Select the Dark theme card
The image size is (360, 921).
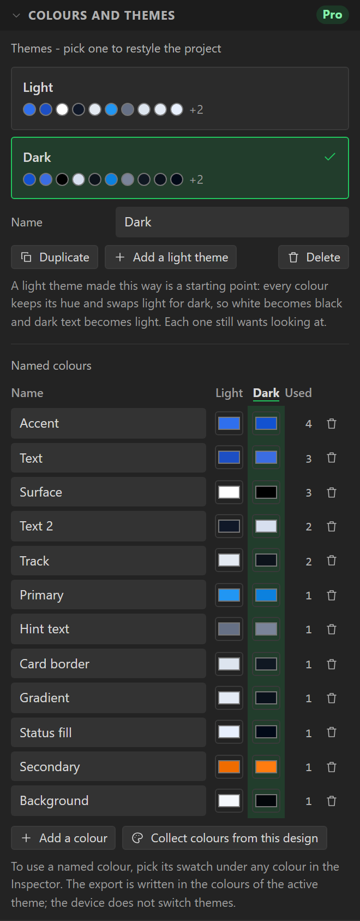coord(180,167)
